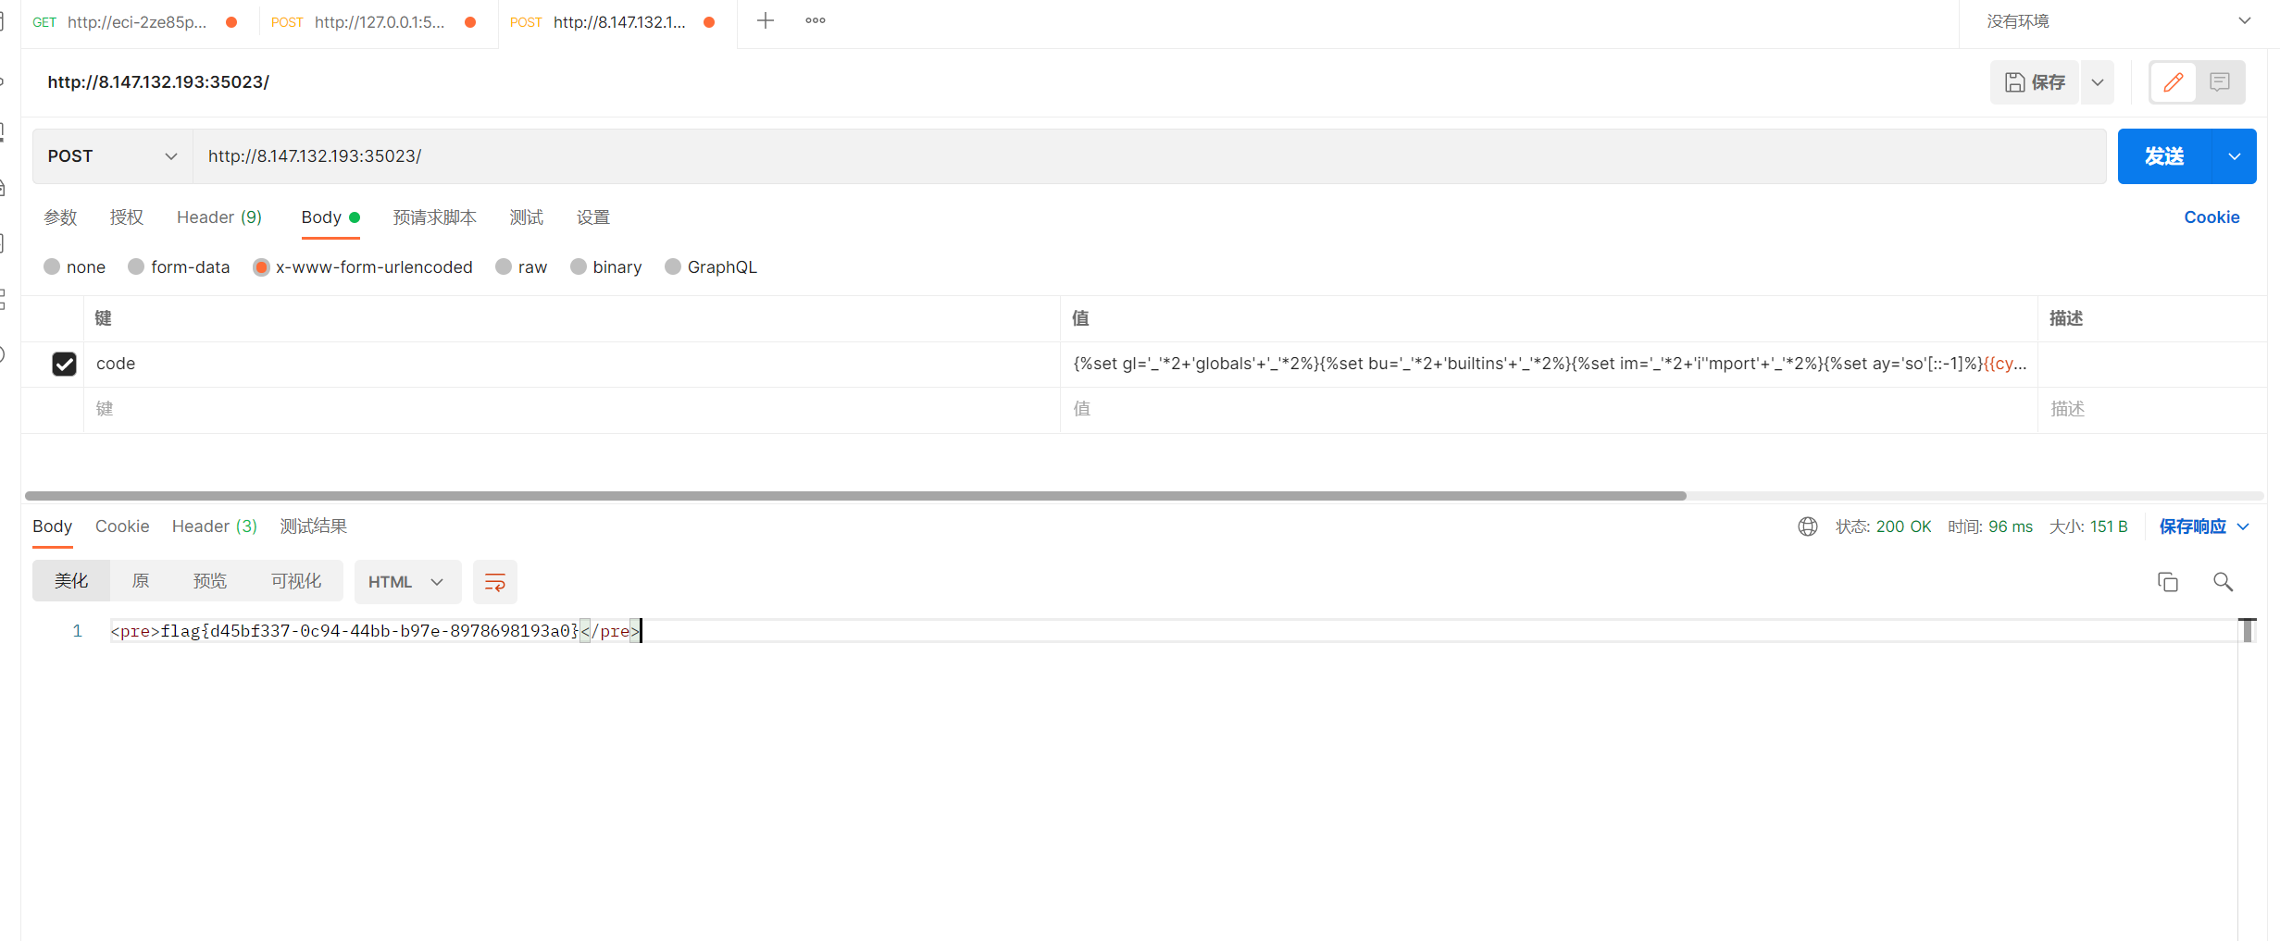
Task: Open the 测试结果 tab
Action: coord(314,526)
